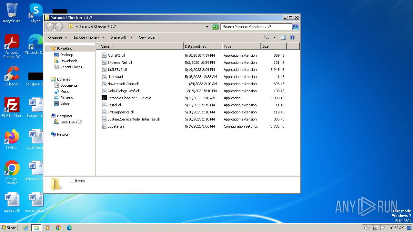Viewport: 413px width, 232px height.
Task: Click the taskbar clock showing 10:52 AM
Action: [x=397, y=228]
